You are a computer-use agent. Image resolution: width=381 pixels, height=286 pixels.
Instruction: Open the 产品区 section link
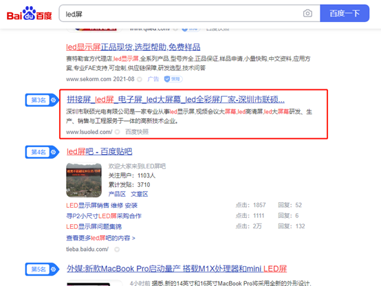[x=117, y=194]
